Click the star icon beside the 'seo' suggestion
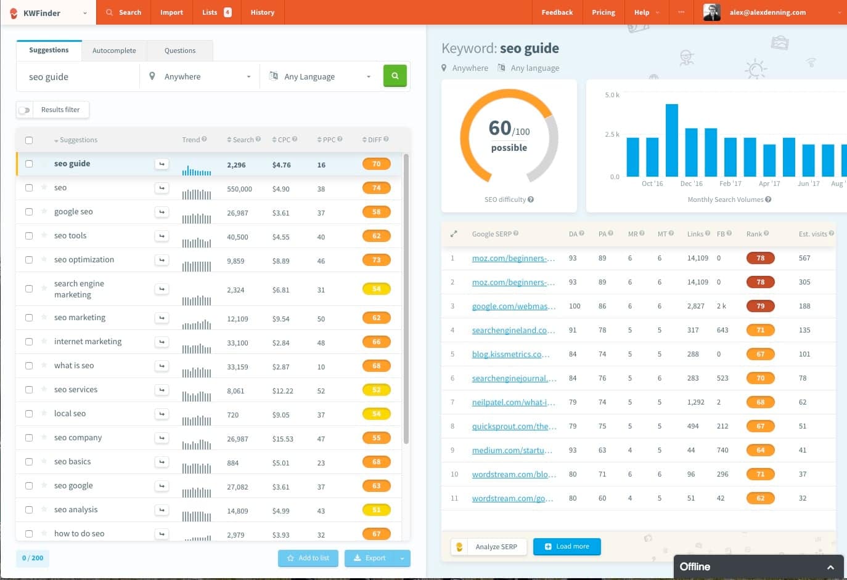 point(43,187)
